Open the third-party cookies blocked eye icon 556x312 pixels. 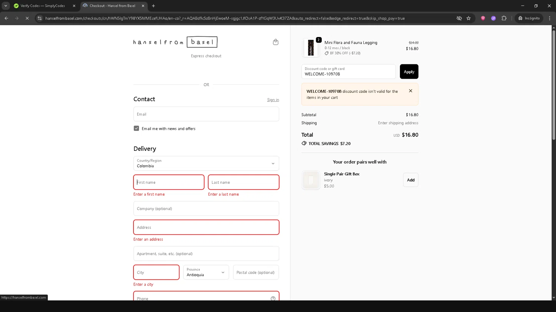[459, 18]
